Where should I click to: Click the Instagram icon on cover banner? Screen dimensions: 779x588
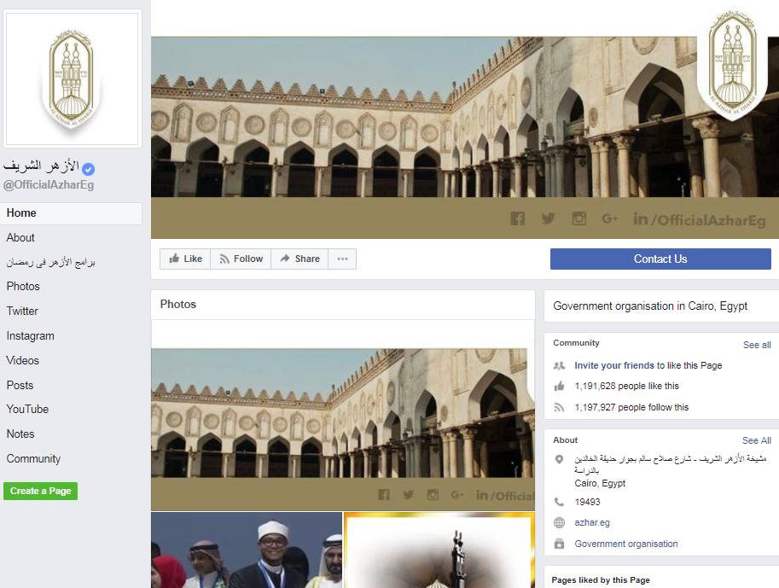coord(579,218)
